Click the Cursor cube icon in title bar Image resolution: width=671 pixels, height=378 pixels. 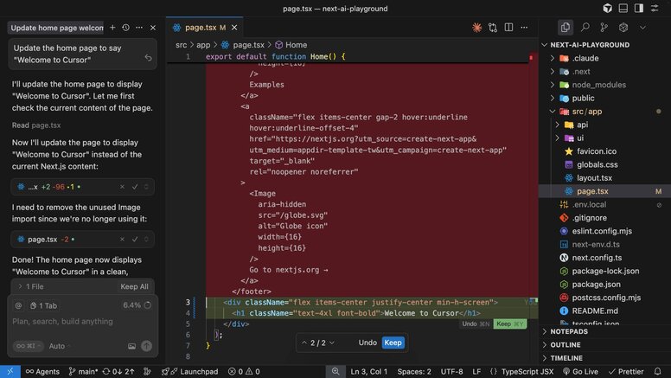tap(607, 8)
